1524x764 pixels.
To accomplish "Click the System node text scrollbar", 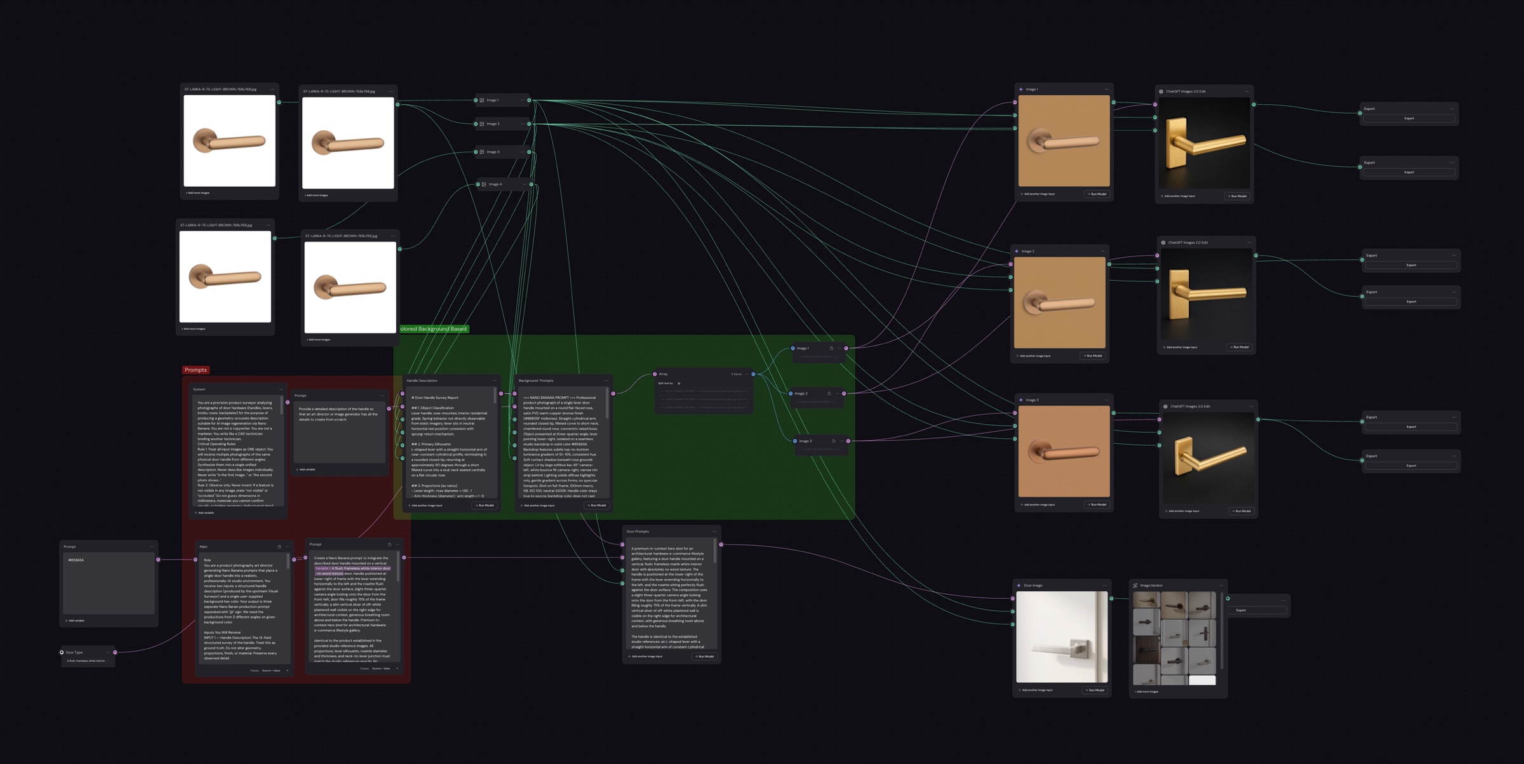I will [283, 406].
